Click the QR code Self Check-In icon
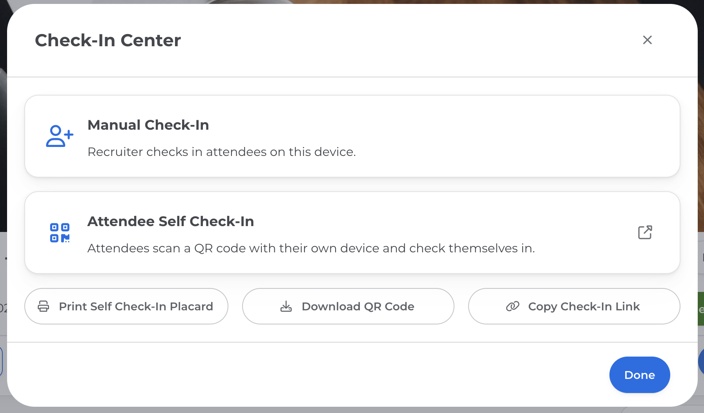The height and width of the screenshot is (413, 704). [x=60, y=233]
